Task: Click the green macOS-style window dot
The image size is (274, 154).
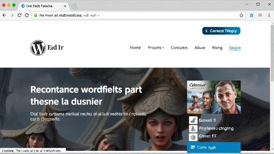Action: pos(14,5)
